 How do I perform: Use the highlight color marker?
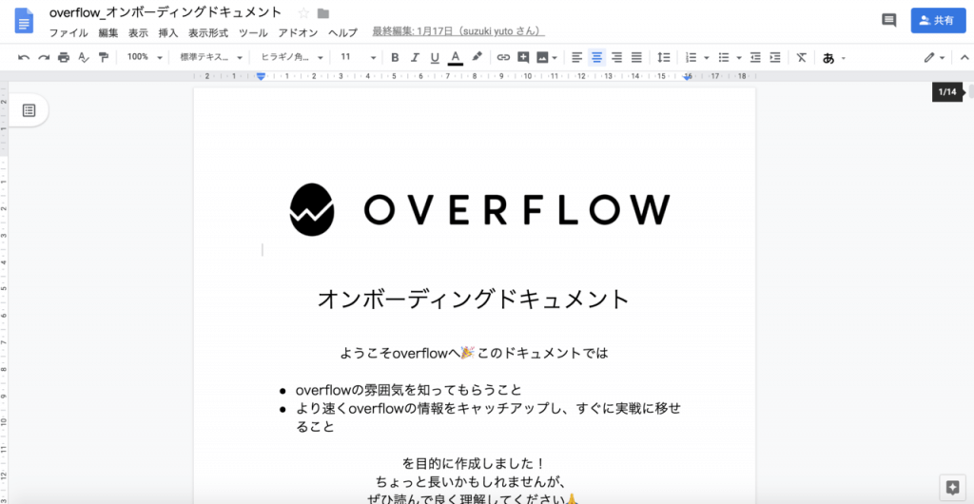click(x=477, y=58)
